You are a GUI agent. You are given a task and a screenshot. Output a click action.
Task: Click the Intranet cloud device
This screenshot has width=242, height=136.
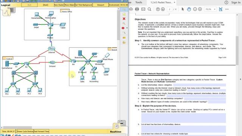52,63
